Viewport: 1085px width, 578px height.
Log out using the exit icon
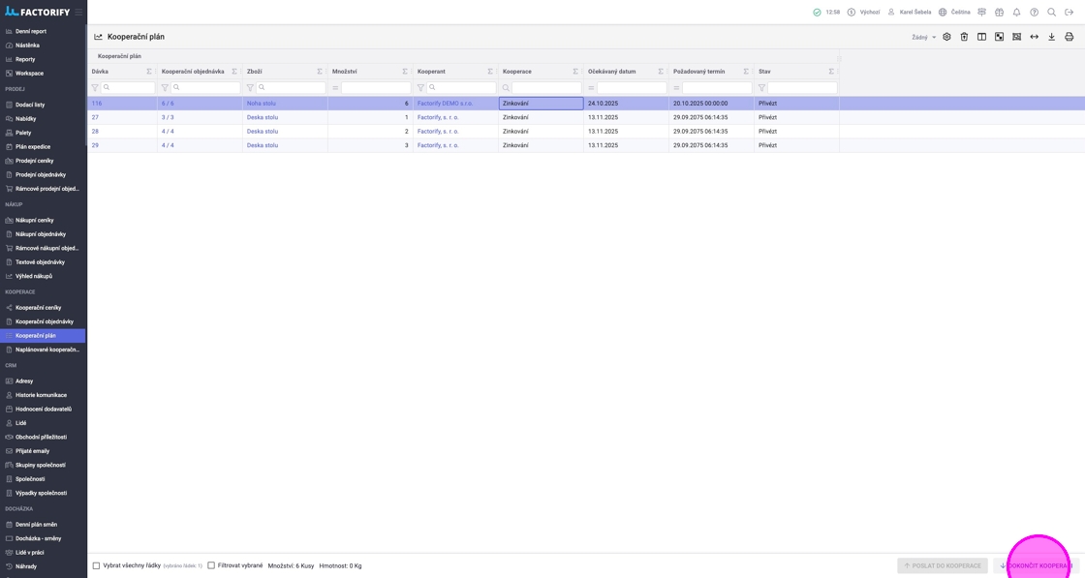tap(1069, 12)
